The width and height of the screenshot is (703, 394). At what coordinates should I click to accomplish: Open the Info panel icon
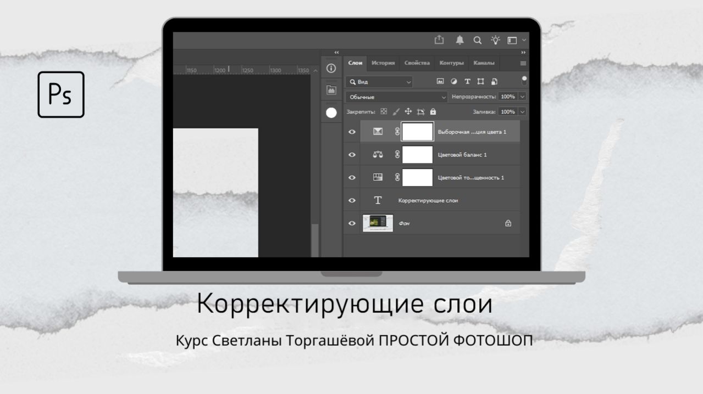tap(331, 69)
